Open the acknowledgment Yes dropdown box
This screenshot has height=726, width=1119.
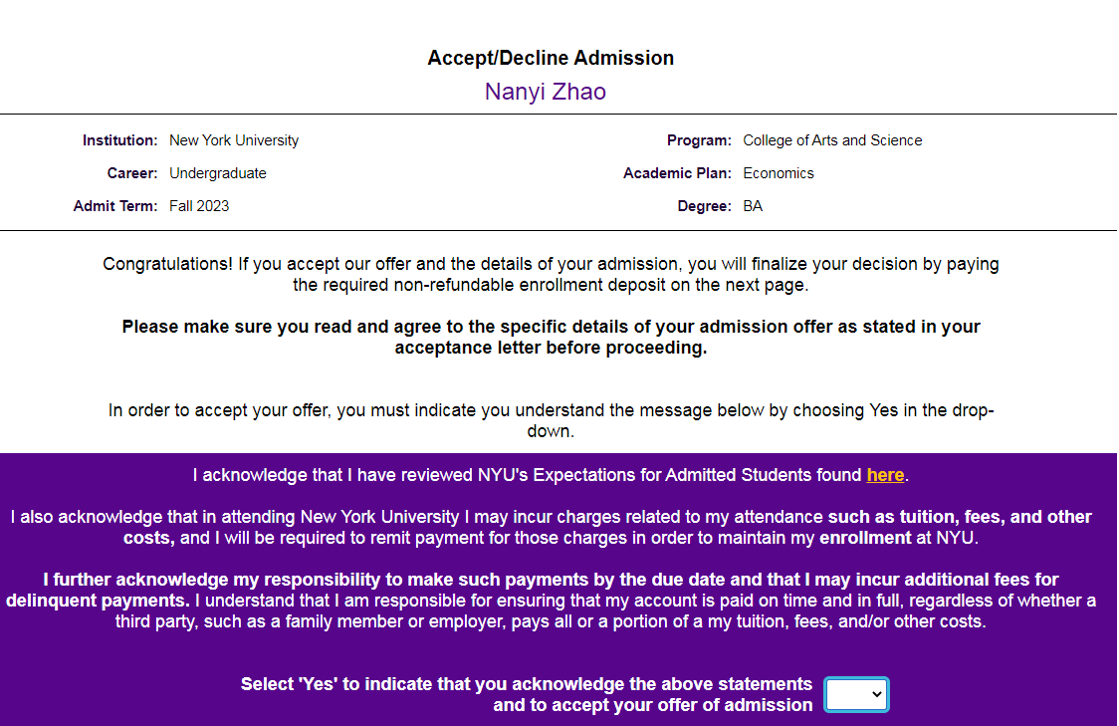tap(856, 694)
